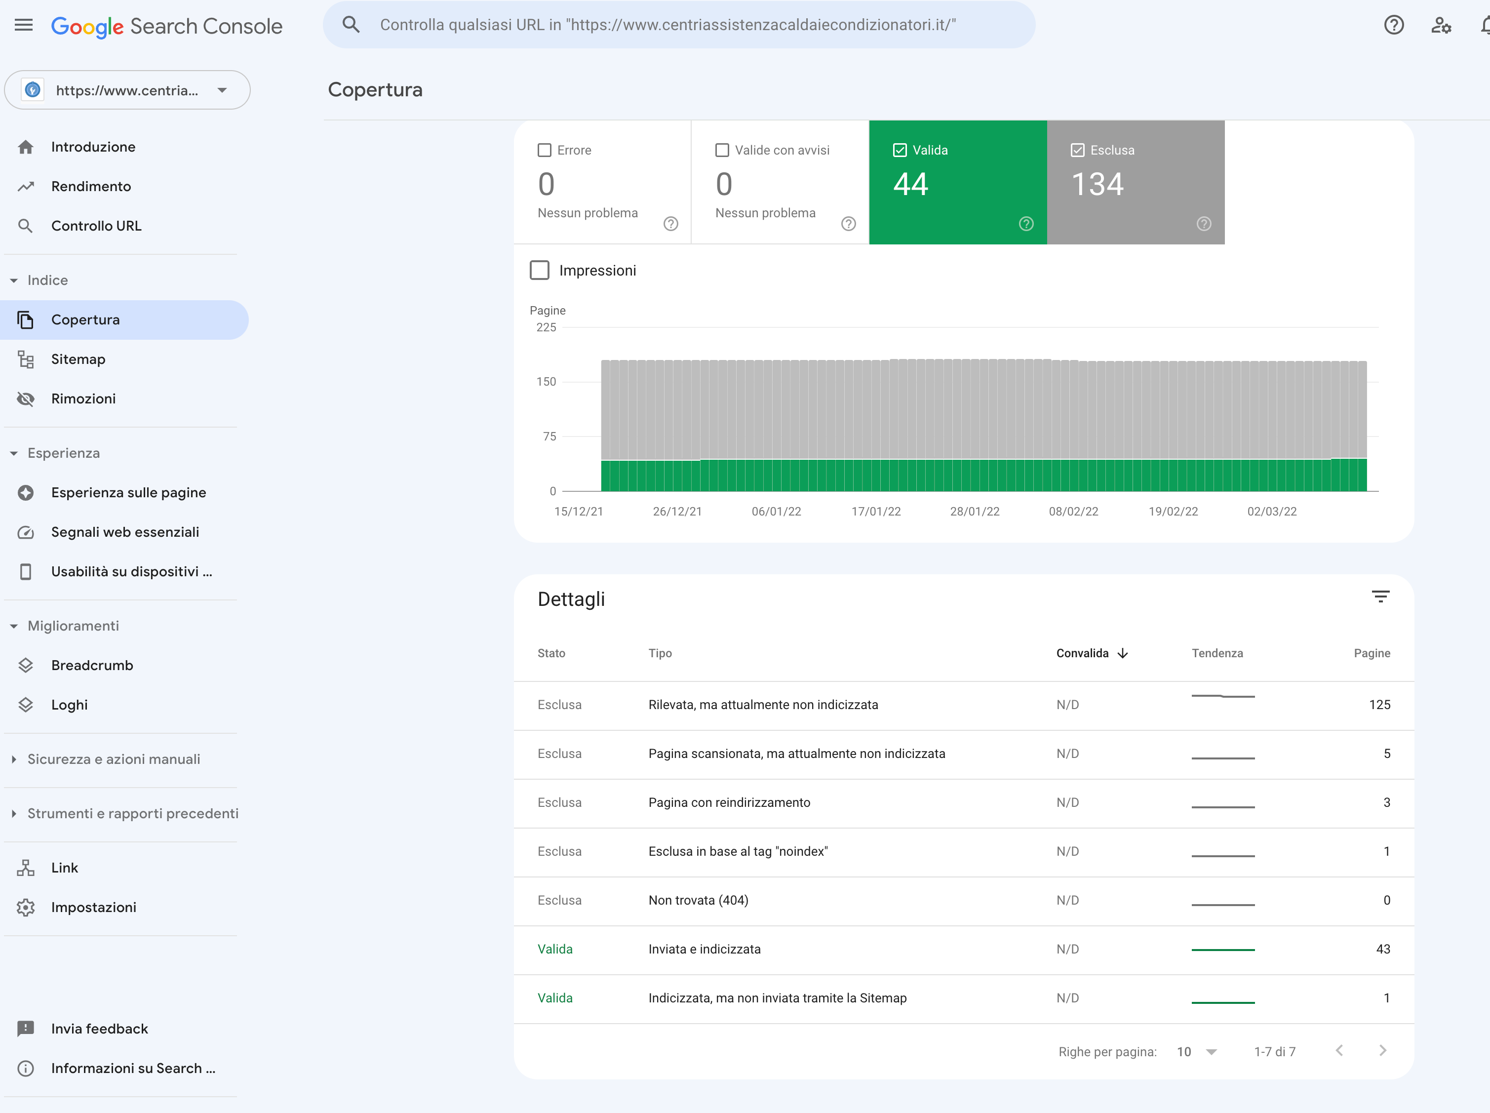Open 'Esclusa in base al tag noindex' row
This screenshot has height=1113, width=1490.
click(964, 852)
